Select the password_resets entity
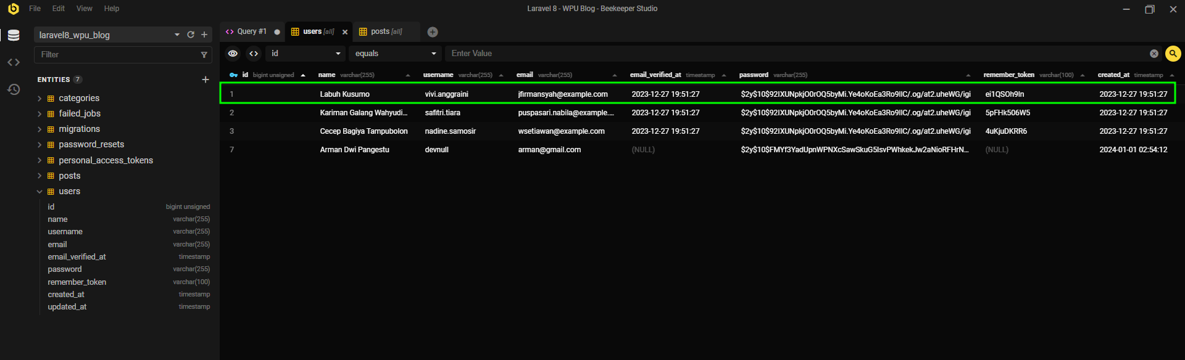Image resolution: width=1185 pixels, height=360 pixels. pos(91,144)
